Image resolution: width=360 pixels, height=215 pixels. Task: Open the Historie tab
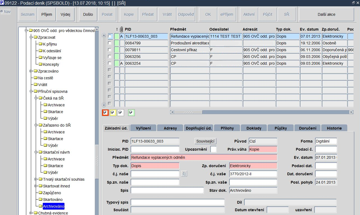point(334,128)
